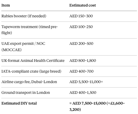138x114 pixels.
Task: Select 'UAE export permit / NOC' text
Action: 23,44
